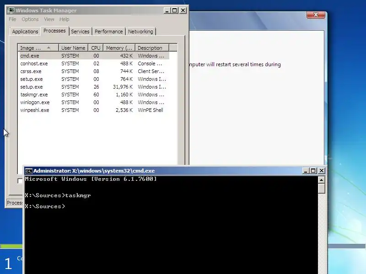Open the File menu in Task Manager

click(12, 19)
